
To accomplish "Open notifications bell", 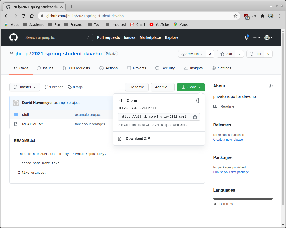I will pos(246,37).
